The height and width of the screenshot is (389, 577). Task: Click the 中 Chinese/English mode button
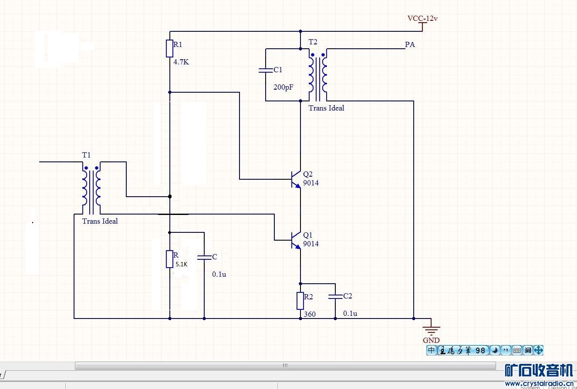[431, 350]
